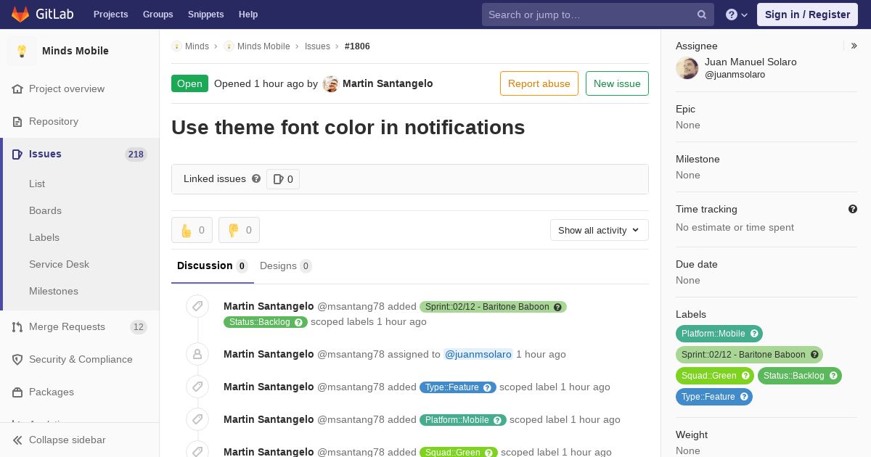Click the search magnifier icon
Viewport: 871px width, 457px height.
coord(702,15)
